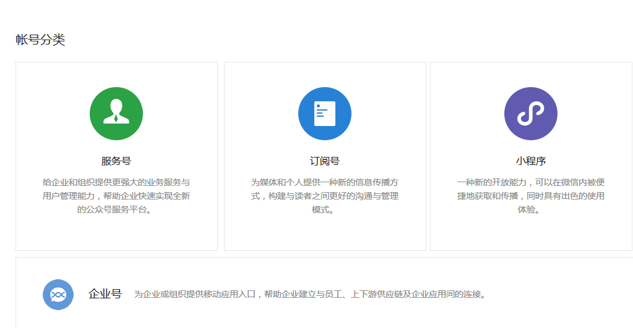The width and height of the screenshot is (633, 328).
Task: Click the green 服务号 person icon
Action: click(116, 114)
